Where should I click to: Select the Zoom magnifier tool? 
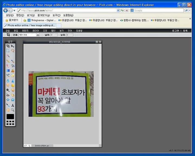pos(13,110)
